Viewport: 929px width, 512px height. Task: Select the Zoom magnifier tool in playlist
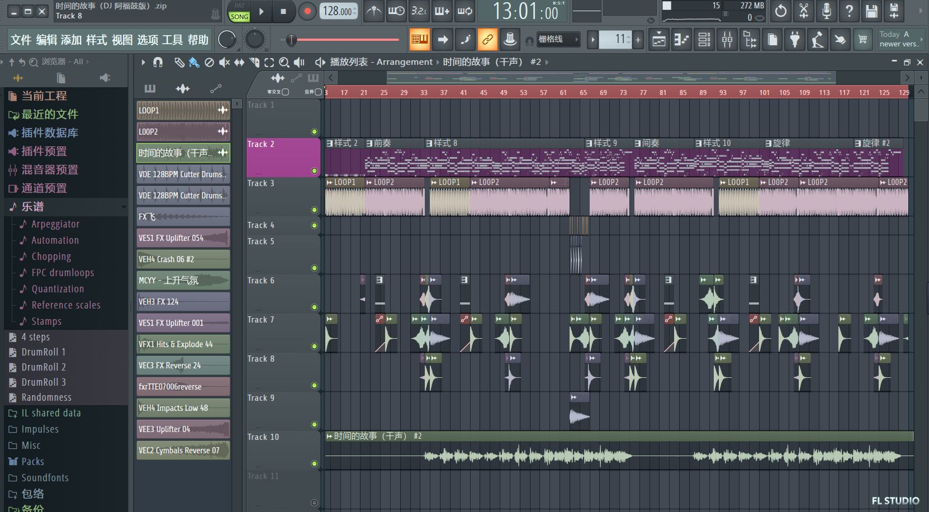(x=284, y=62)
